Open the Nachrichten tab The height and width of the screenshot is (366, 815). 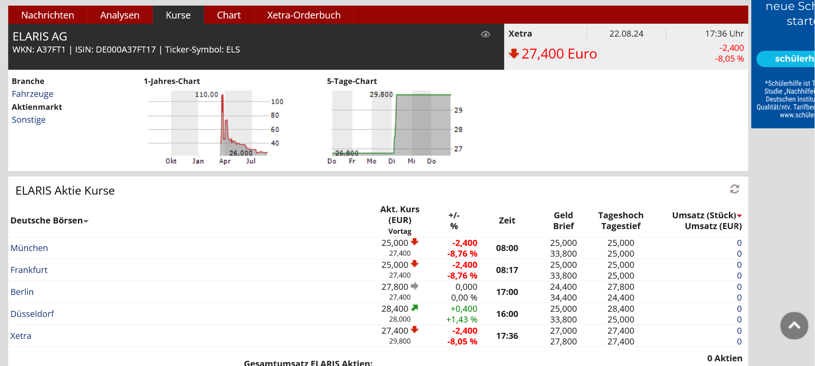(x=47, y=15)
